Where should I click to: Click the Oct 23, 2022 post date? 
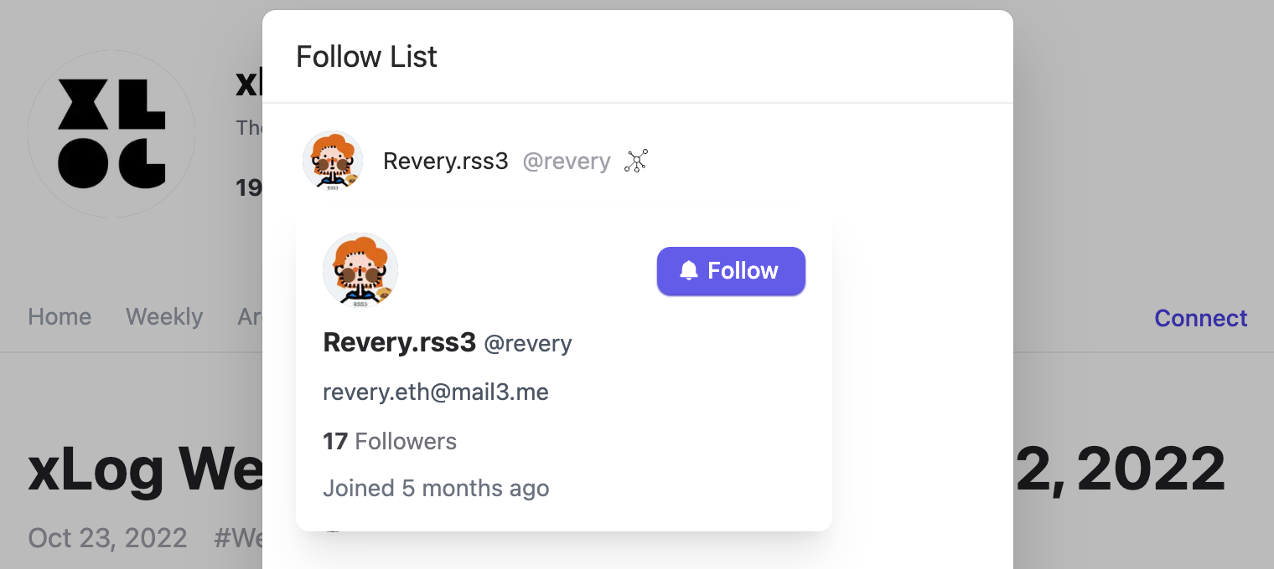click(x=107, y=537)
